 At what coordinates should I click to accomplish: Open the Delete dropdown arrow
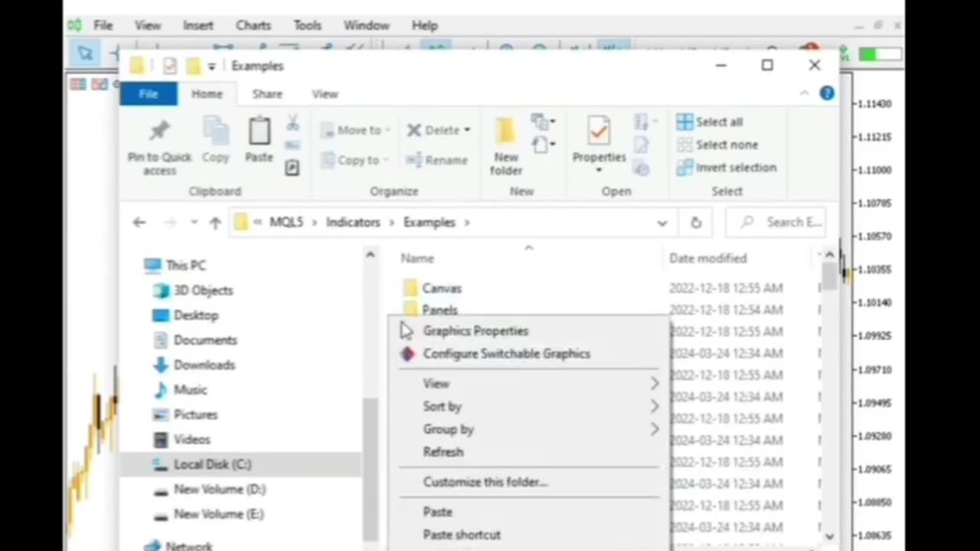pos(467,130)
